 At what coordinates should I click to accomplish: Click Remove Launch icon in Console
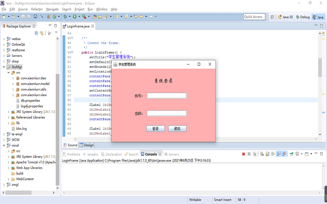coord(249,154)
